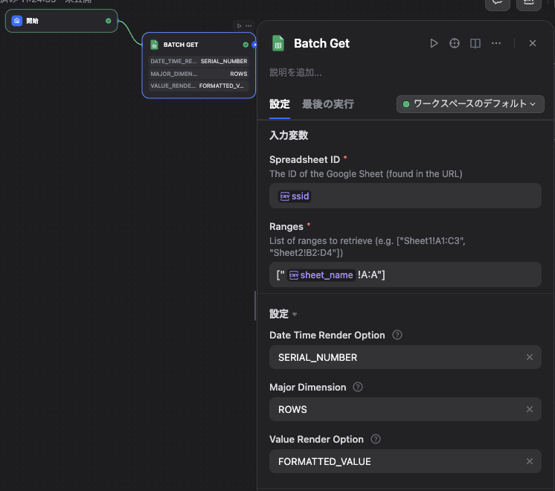Open the ワークスペースのデフォルト dropdown

470,104
